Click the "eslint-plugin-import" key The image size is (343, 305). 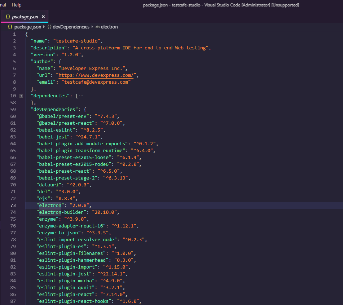(x=67, y=267)
